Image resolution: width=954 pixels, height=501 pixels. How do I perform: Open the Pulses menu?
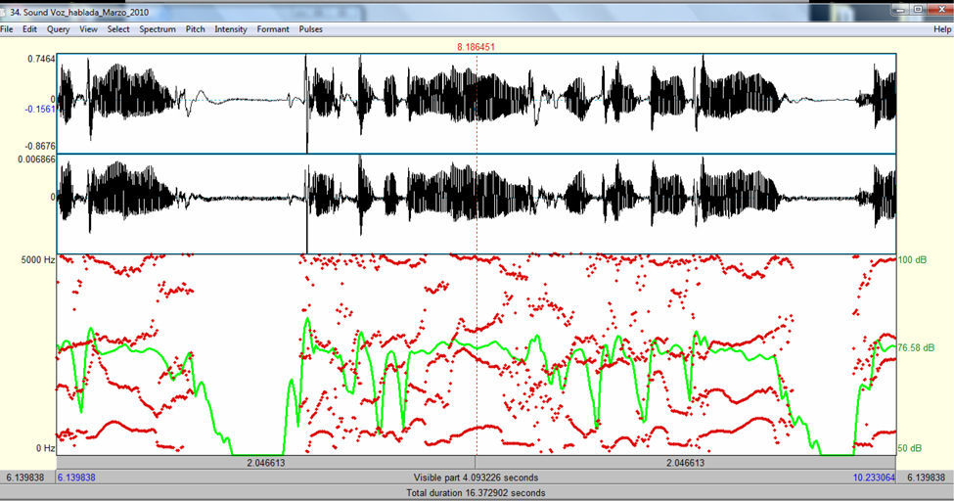point(311,29)
